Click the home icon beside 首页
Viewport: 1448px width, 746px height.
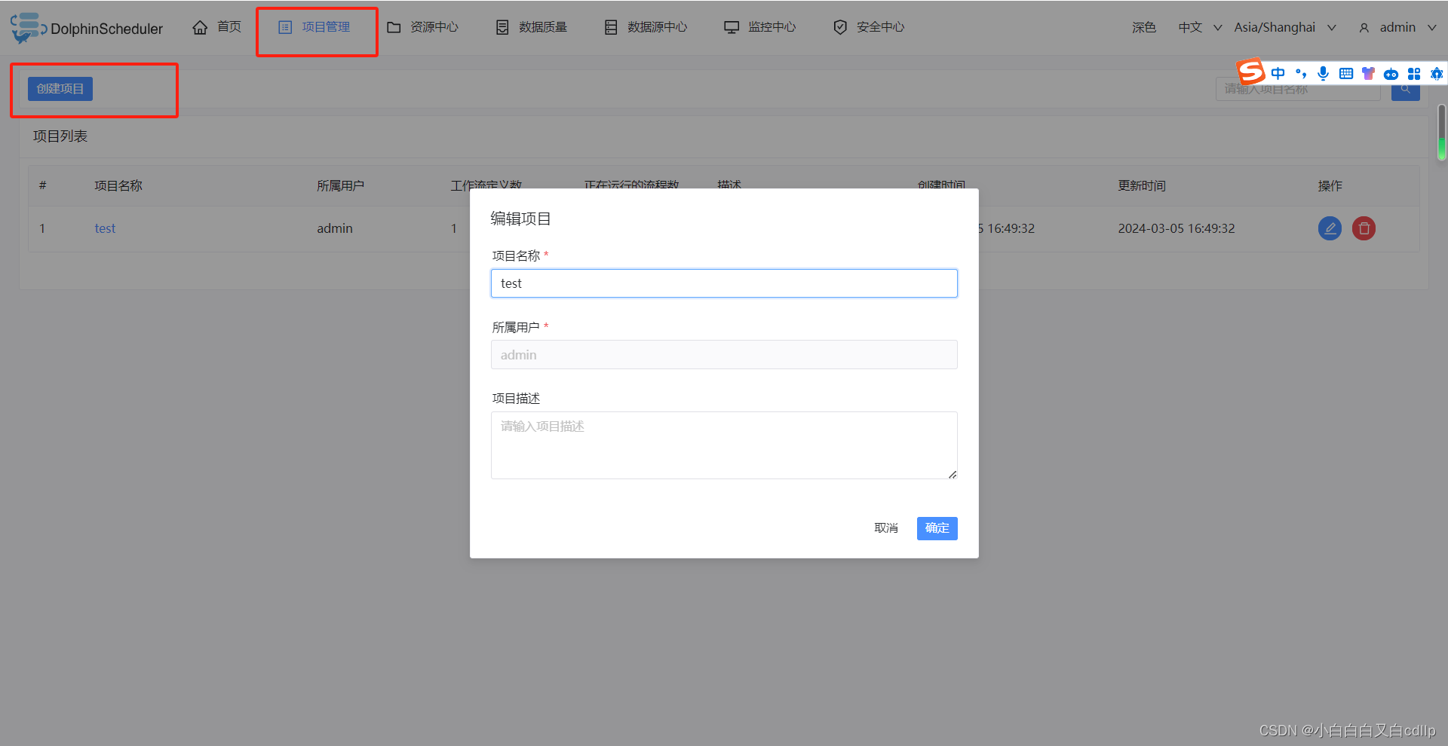(200, 27)
